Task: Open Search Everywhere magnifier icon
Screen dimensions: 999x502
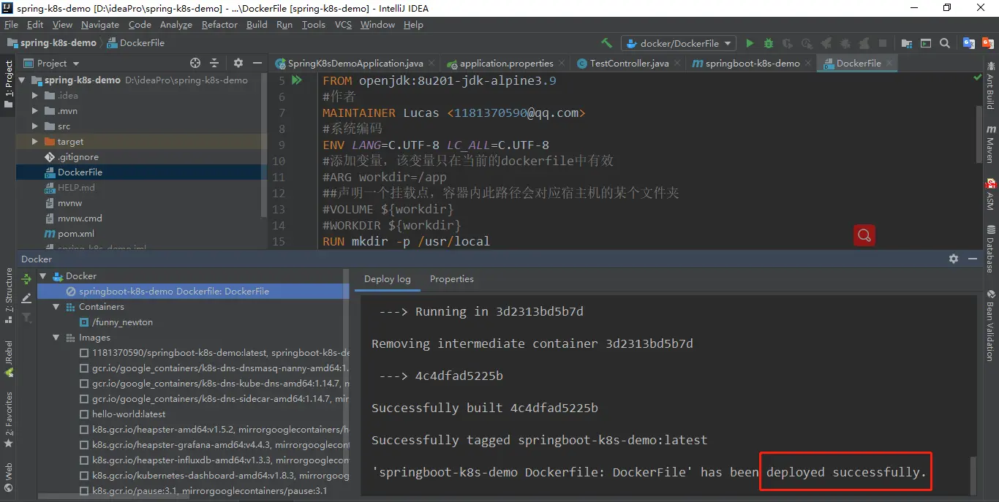Action: coord(945,43)
